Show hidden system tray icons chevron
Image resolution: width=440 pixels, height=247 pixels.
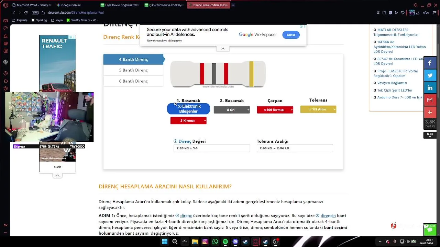point(380,242)
